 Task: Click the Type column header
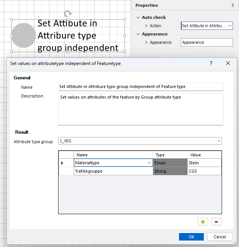170,155
